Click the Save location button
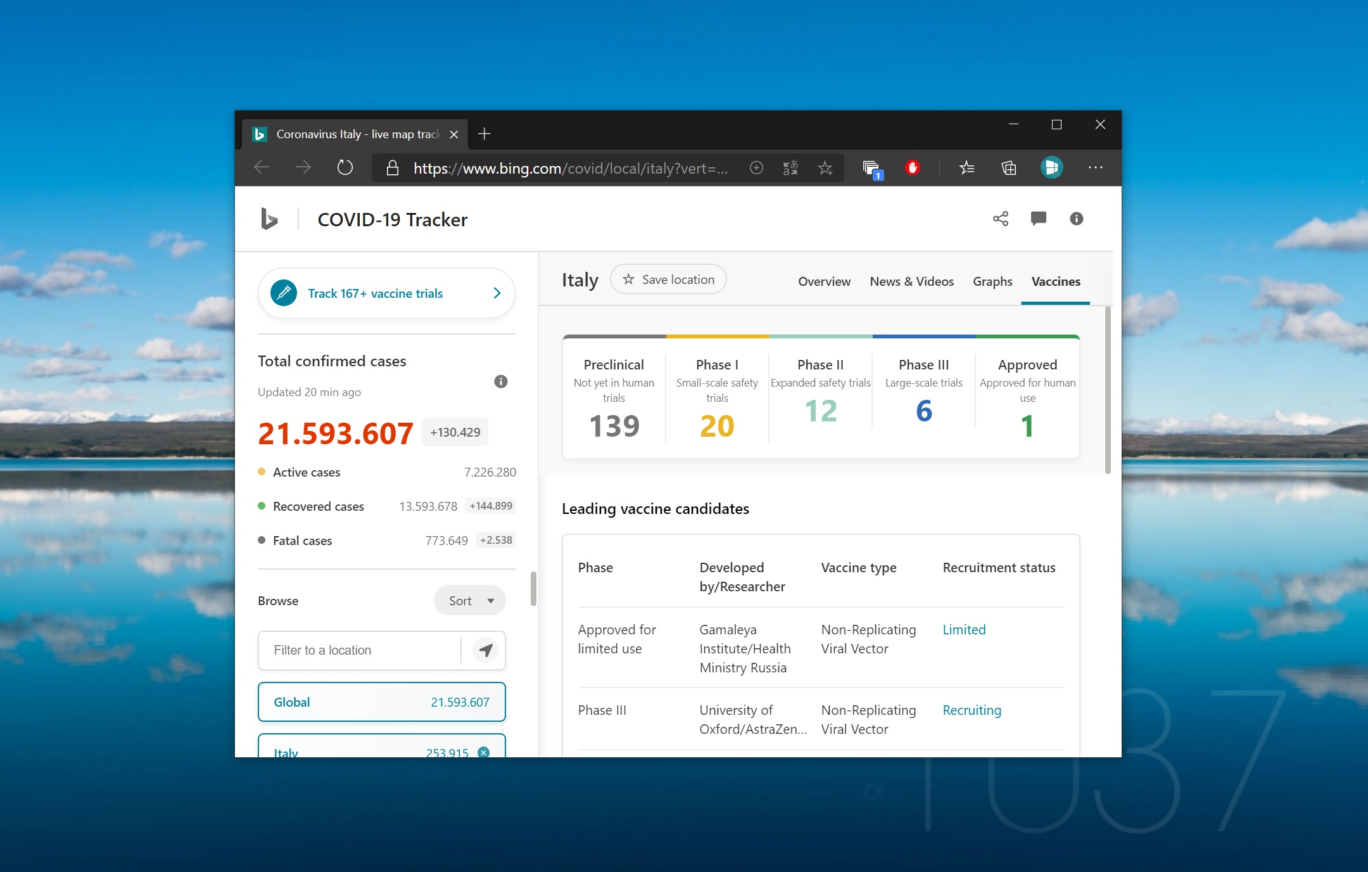The image size is (1368, 872). [668, 279]
